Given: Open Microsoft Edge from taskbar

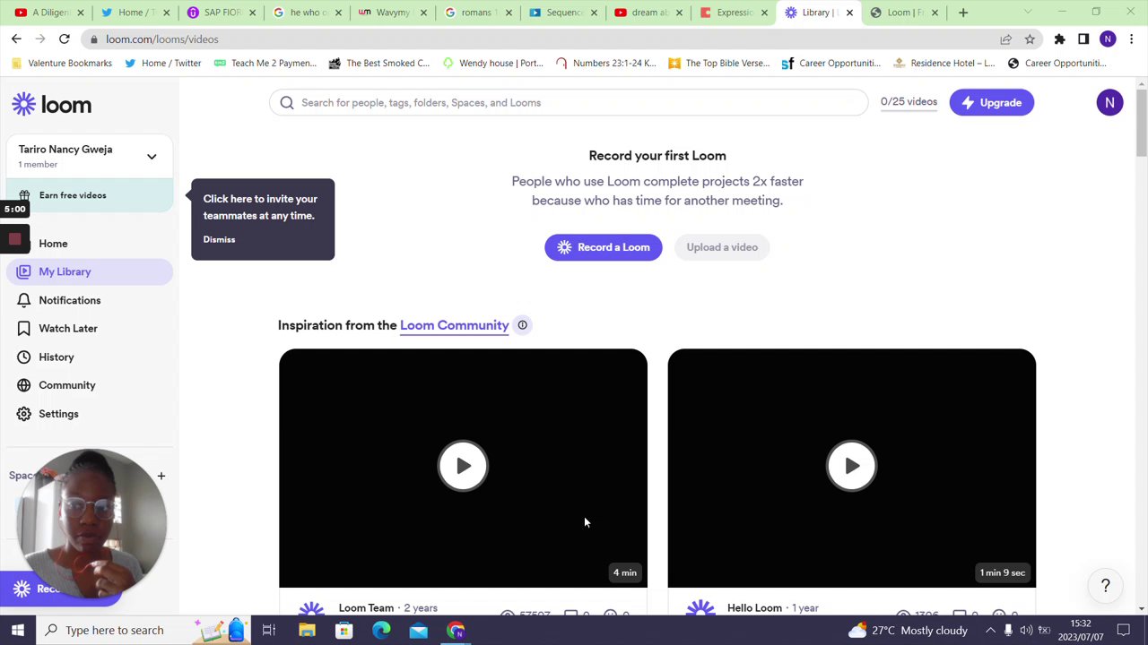Looking at the screenshot, I should [x=381, y=630].
